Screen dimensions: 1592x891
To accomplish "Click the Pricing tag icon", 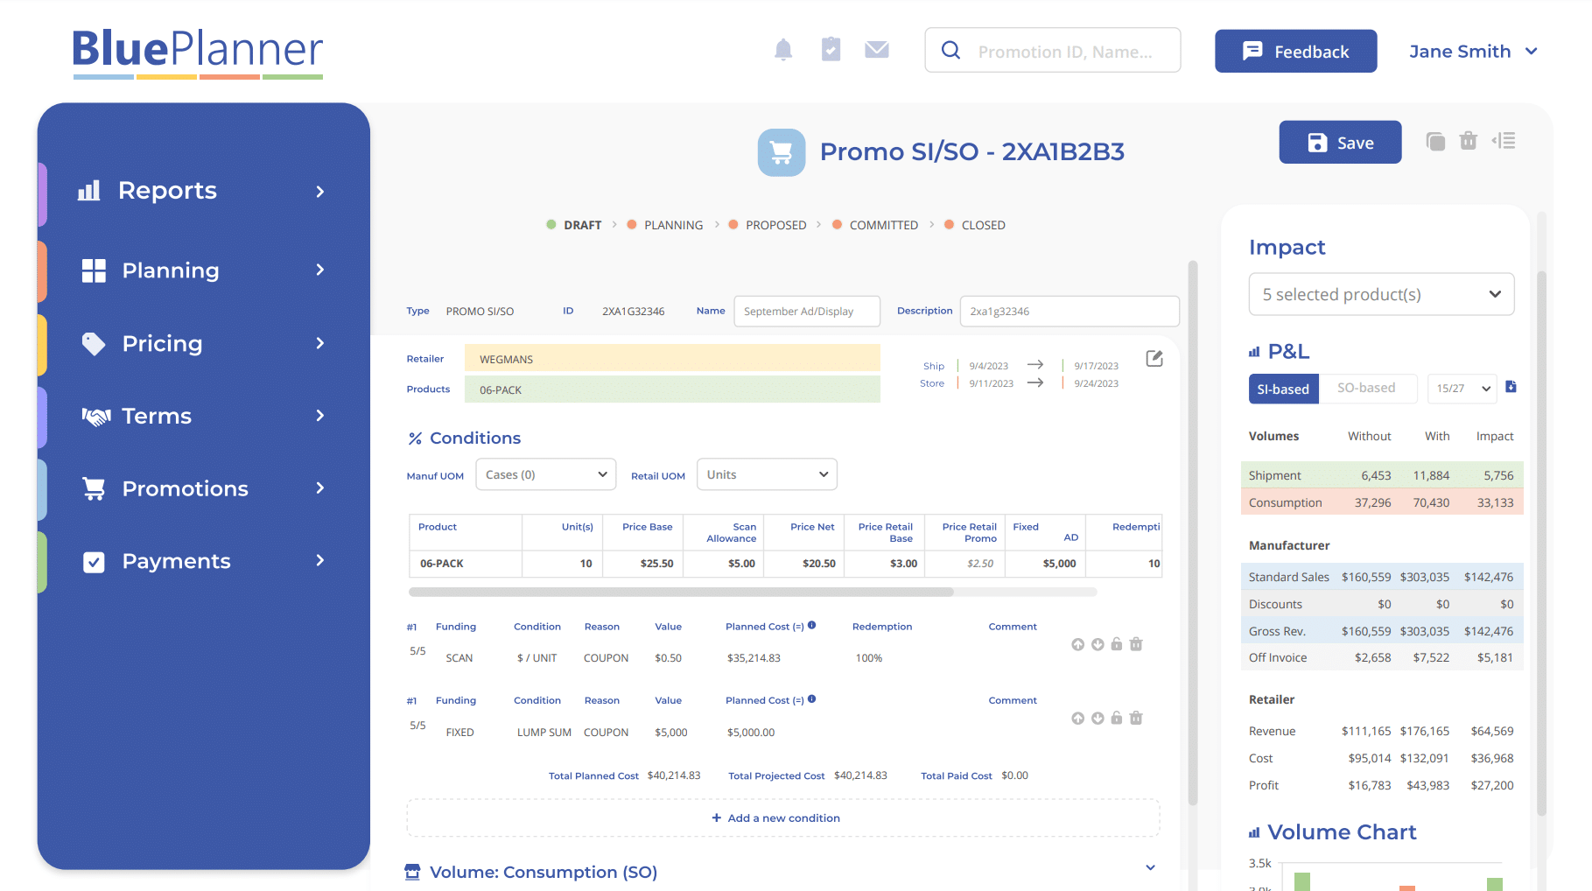I will pos(94,343).
